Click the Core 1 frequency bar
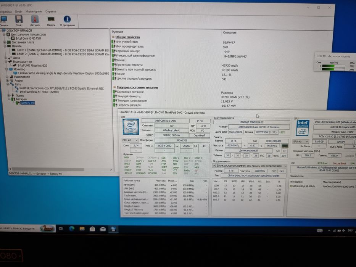This screenshot has height=267, width=356. 333,69
